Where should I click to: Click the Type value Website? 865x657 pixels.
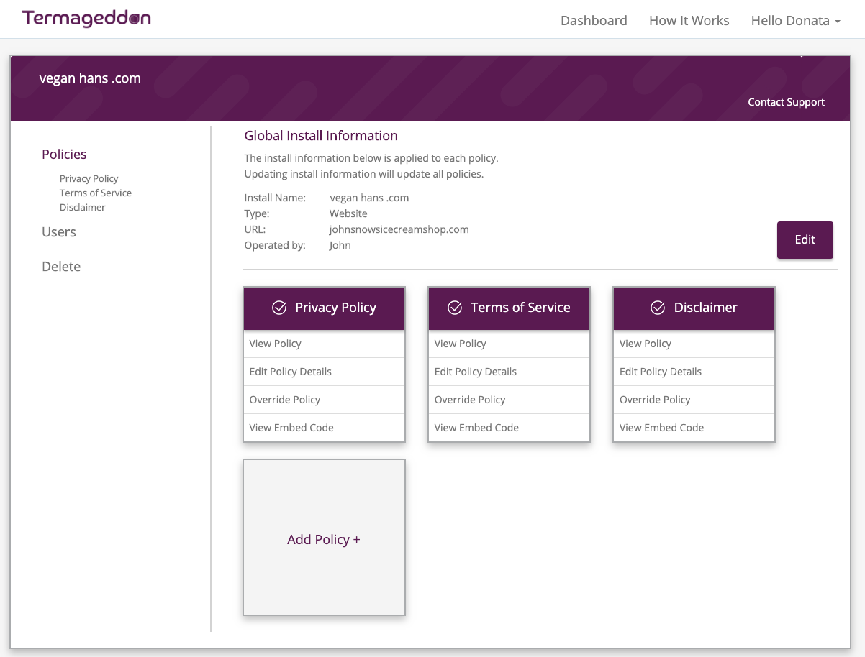pos(348,213)
